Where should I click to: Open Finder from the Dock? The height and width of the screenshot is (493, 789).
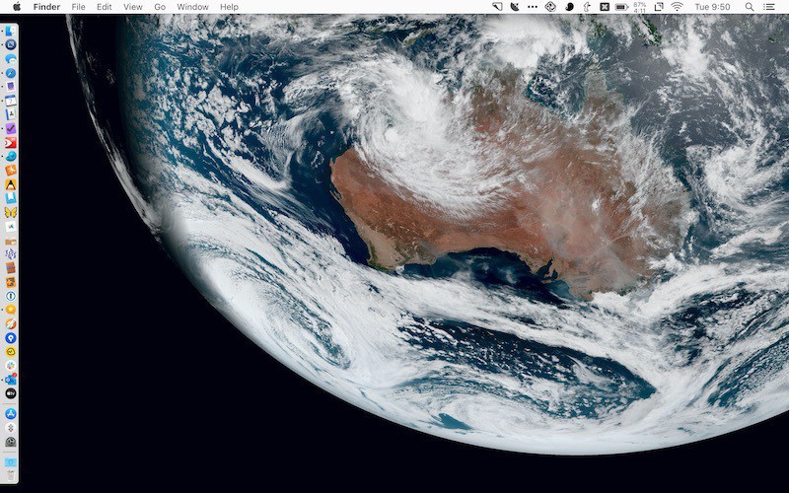[x=11, y=32]
